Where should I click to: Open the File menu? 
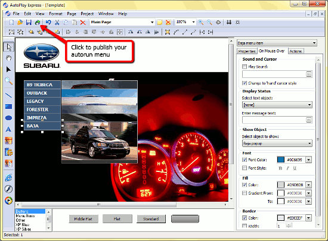point(16,14)
